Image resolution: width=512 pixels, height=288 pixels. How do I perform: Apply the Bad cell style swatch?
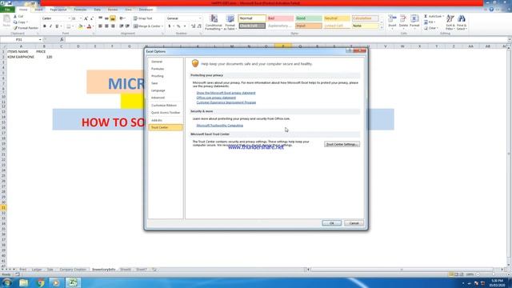[x=280, y=18]
